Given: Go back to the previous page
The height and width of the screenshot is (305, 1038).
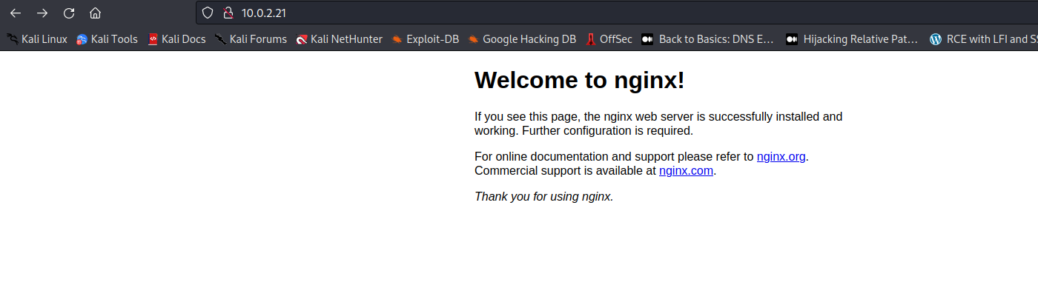Looking at the screenshot, I should pos(16,13).
